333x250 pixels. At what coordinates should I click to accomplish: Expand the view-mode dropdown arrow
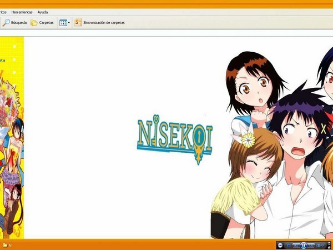69,23
